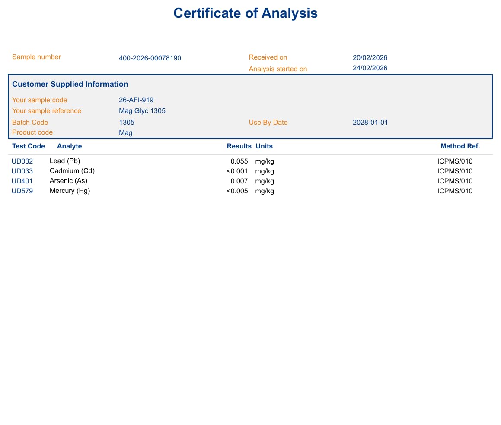Image resolution: width=501 pixels, height=425 pixels.
Task: Click the Test Code column header
Action: (x=29, y=146)
